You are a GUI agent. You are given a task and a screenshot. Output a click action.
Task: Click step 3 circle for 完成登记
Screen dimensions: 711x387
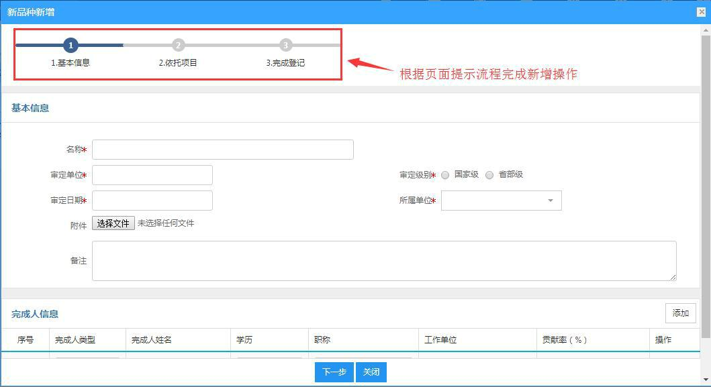tap(285, 46)
